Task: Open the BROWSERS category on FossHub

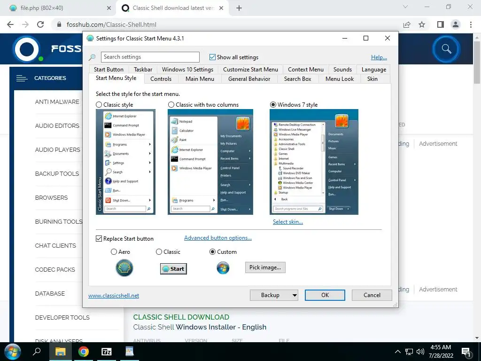Action: pos(51,198)
